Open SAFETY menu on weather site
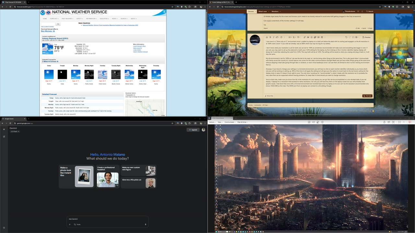This screenshot has width=415, height=233. tap(80, 19)
